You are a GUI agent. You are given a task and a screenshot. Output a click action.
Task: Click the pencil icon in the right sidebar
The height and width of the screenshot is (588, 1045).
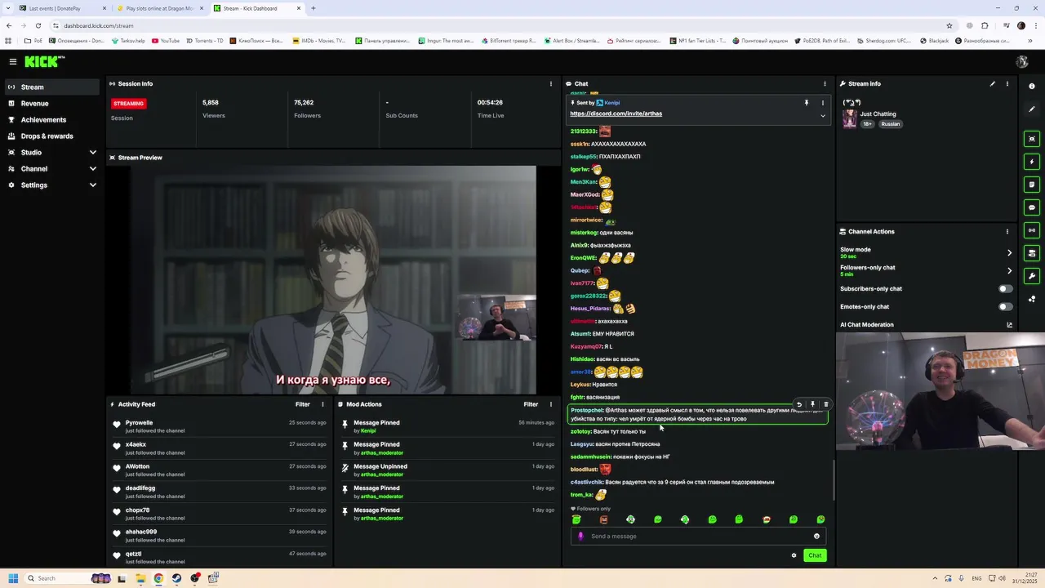pos(1032,109)
